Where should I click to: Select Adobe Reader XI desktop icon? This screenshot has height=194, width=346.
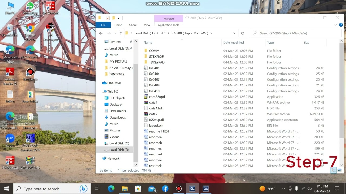(x=10, y=77)
